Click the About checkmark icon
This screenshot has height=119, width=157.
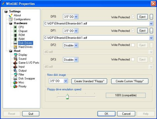pos(11,15)
